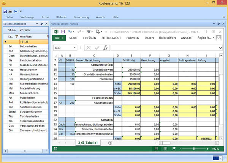Open the Regina Jä... account dropdown

click(x=214, y=38)
